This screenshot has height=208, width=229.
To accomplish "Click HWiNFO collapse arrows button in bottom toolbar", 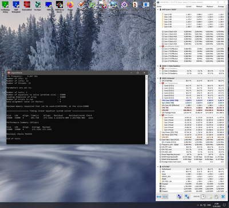I will (165, 197).
